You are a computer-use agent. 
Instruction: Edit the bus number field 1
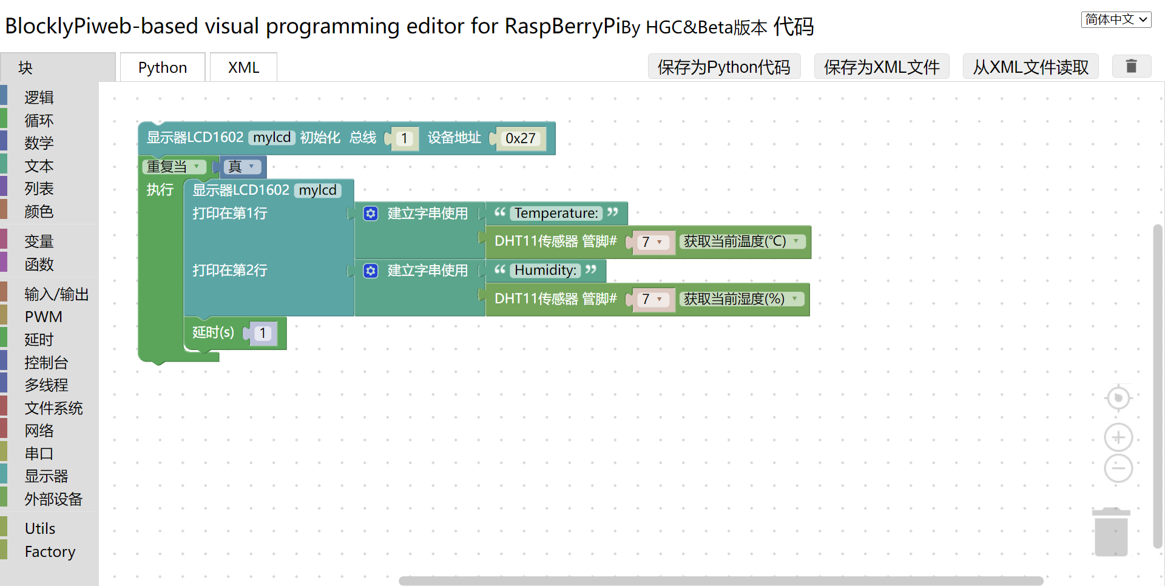404,138
